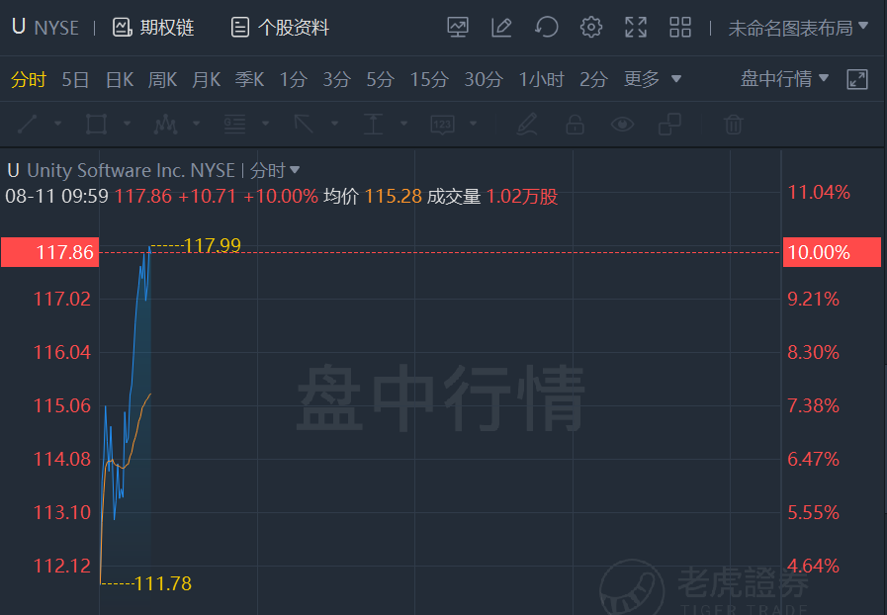This screenshot has width=887, height=615.
Task: Expand the 未命名图表布局 layout dropdown
Action: 798,27
